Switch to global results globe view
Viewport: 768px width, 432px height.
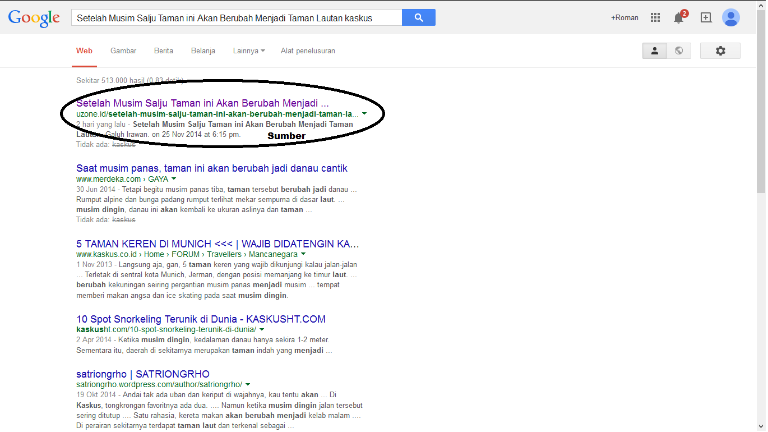pyautogui.click(x=679, y=50)
